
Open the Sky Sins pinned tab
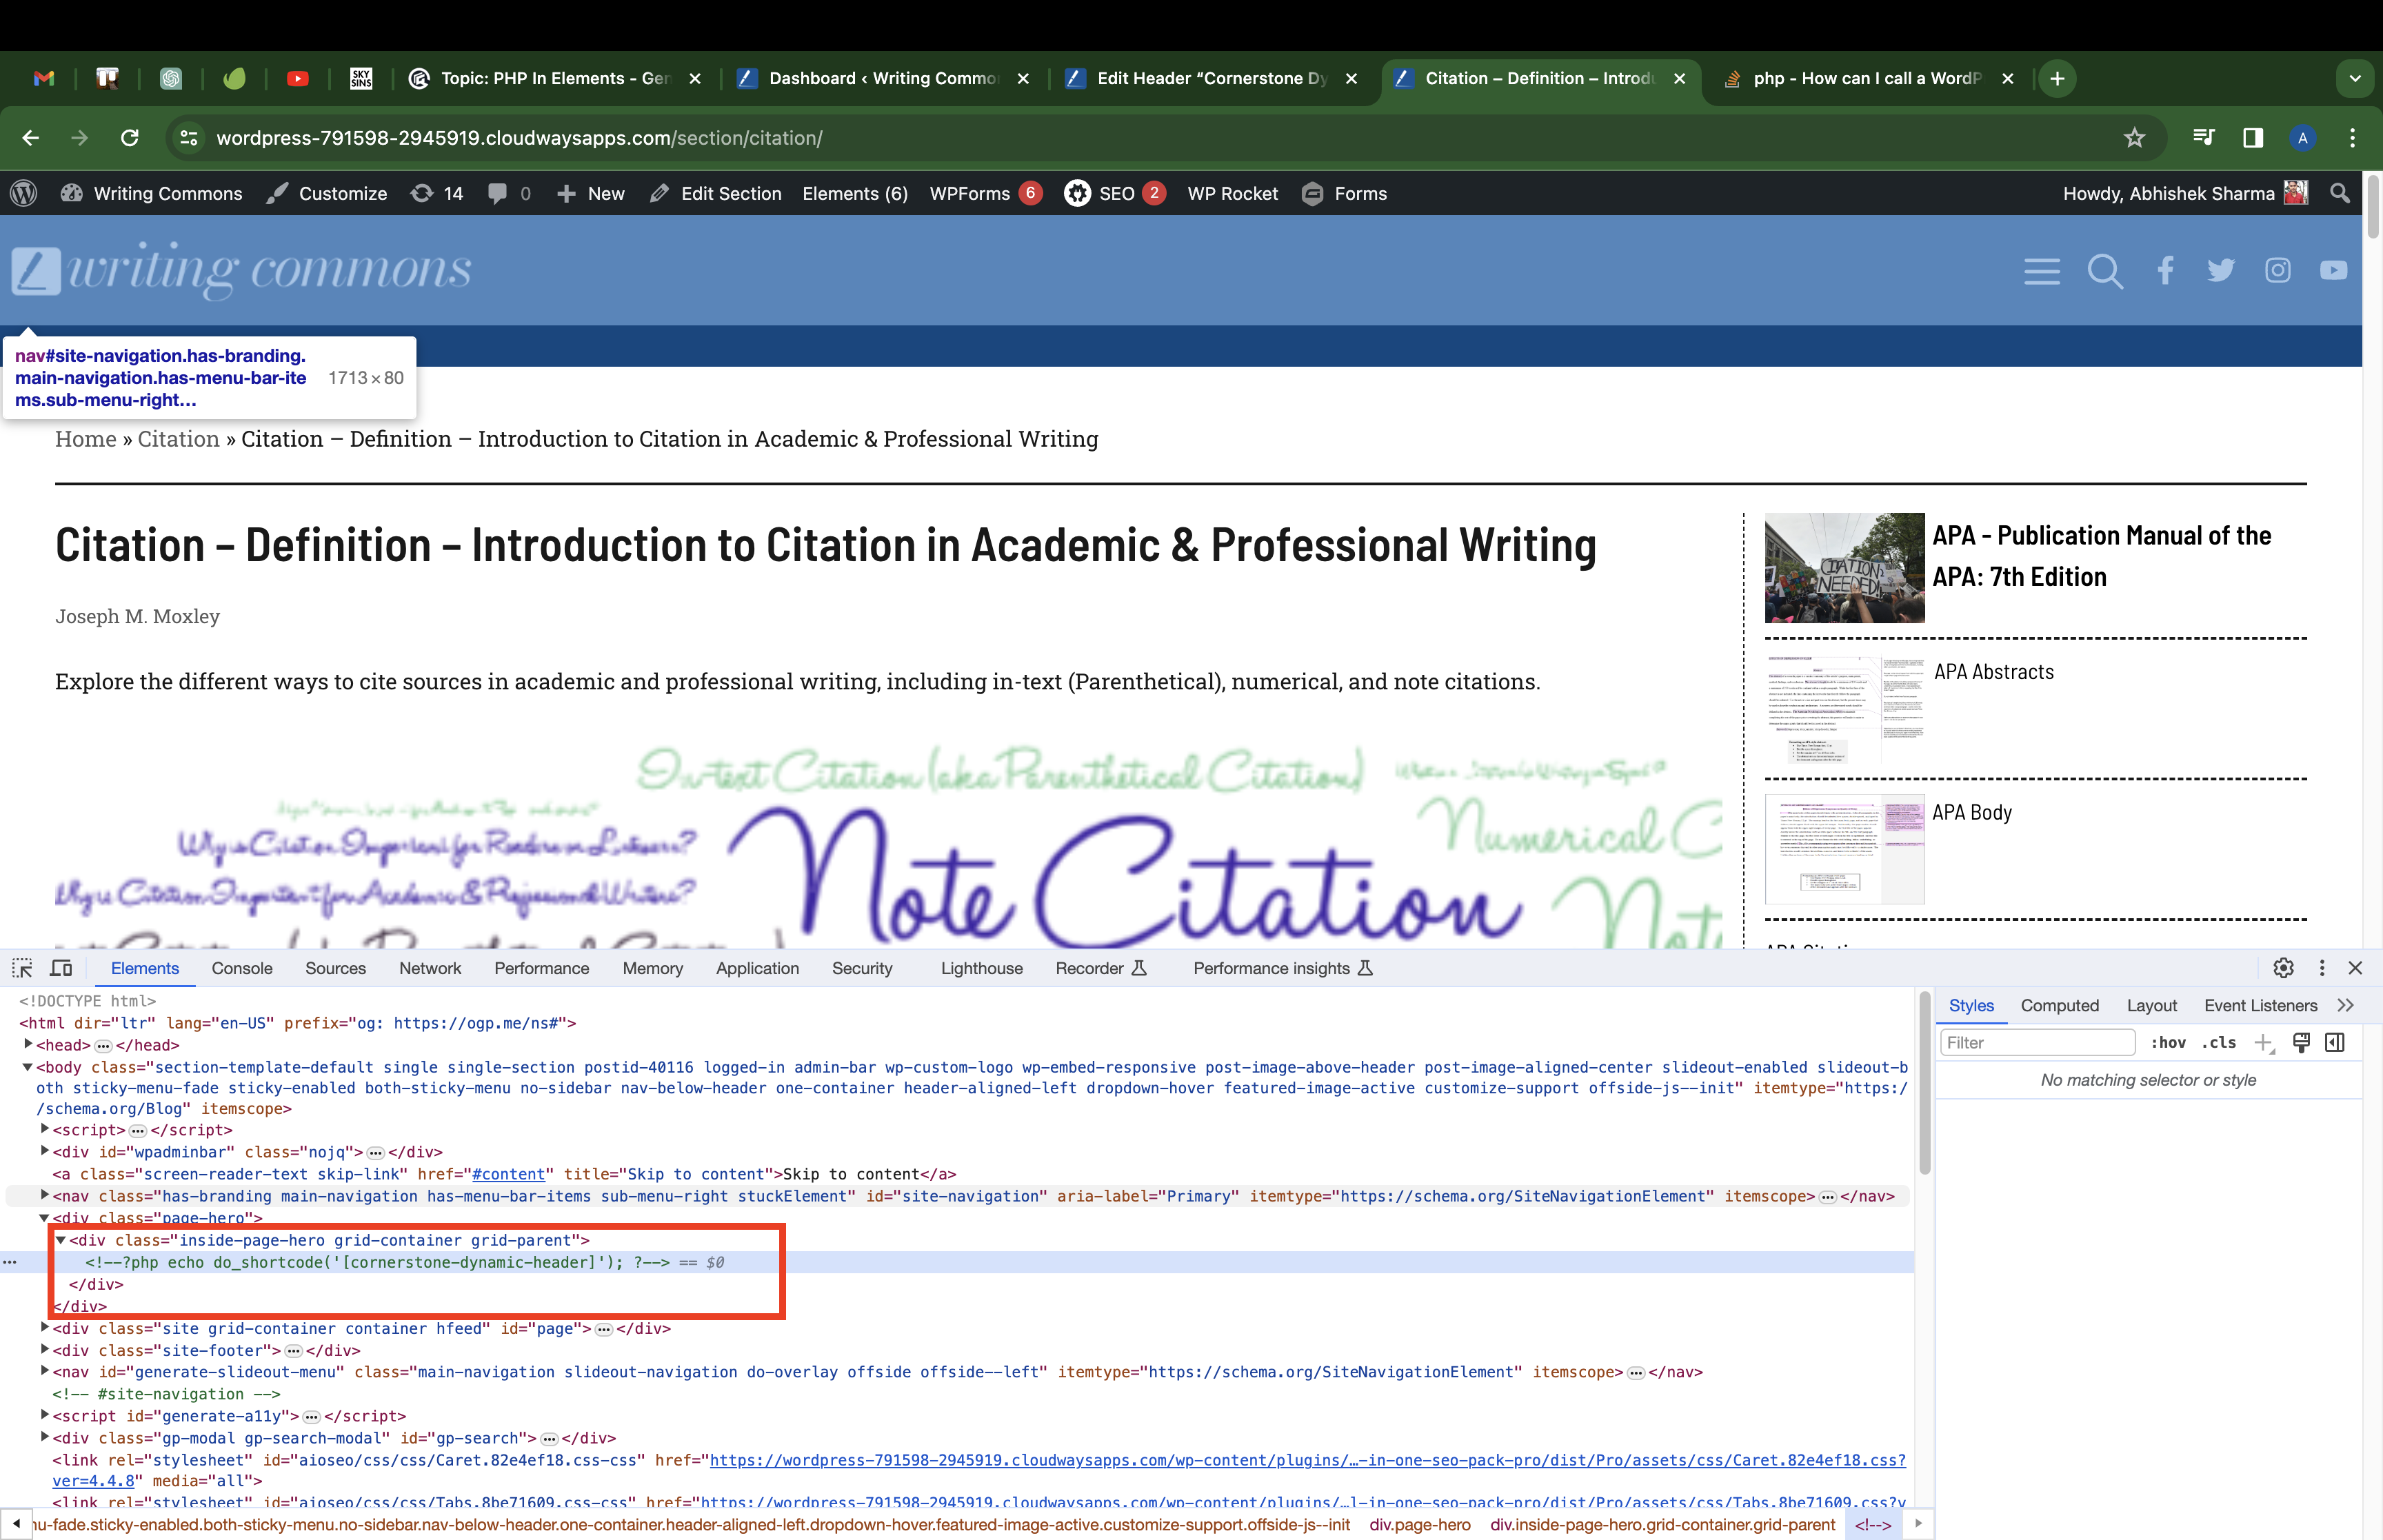point(361,78)
